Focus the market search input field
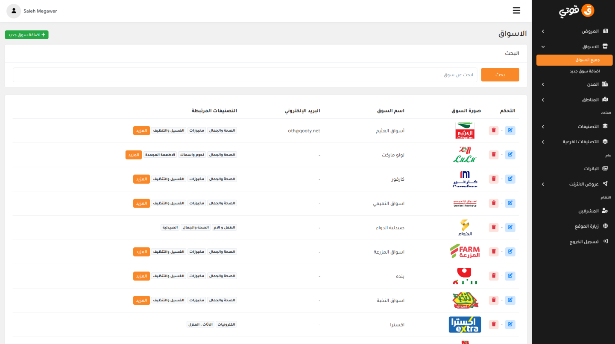The width and height of the screenshot is (615, 344). tap(245, 75)
